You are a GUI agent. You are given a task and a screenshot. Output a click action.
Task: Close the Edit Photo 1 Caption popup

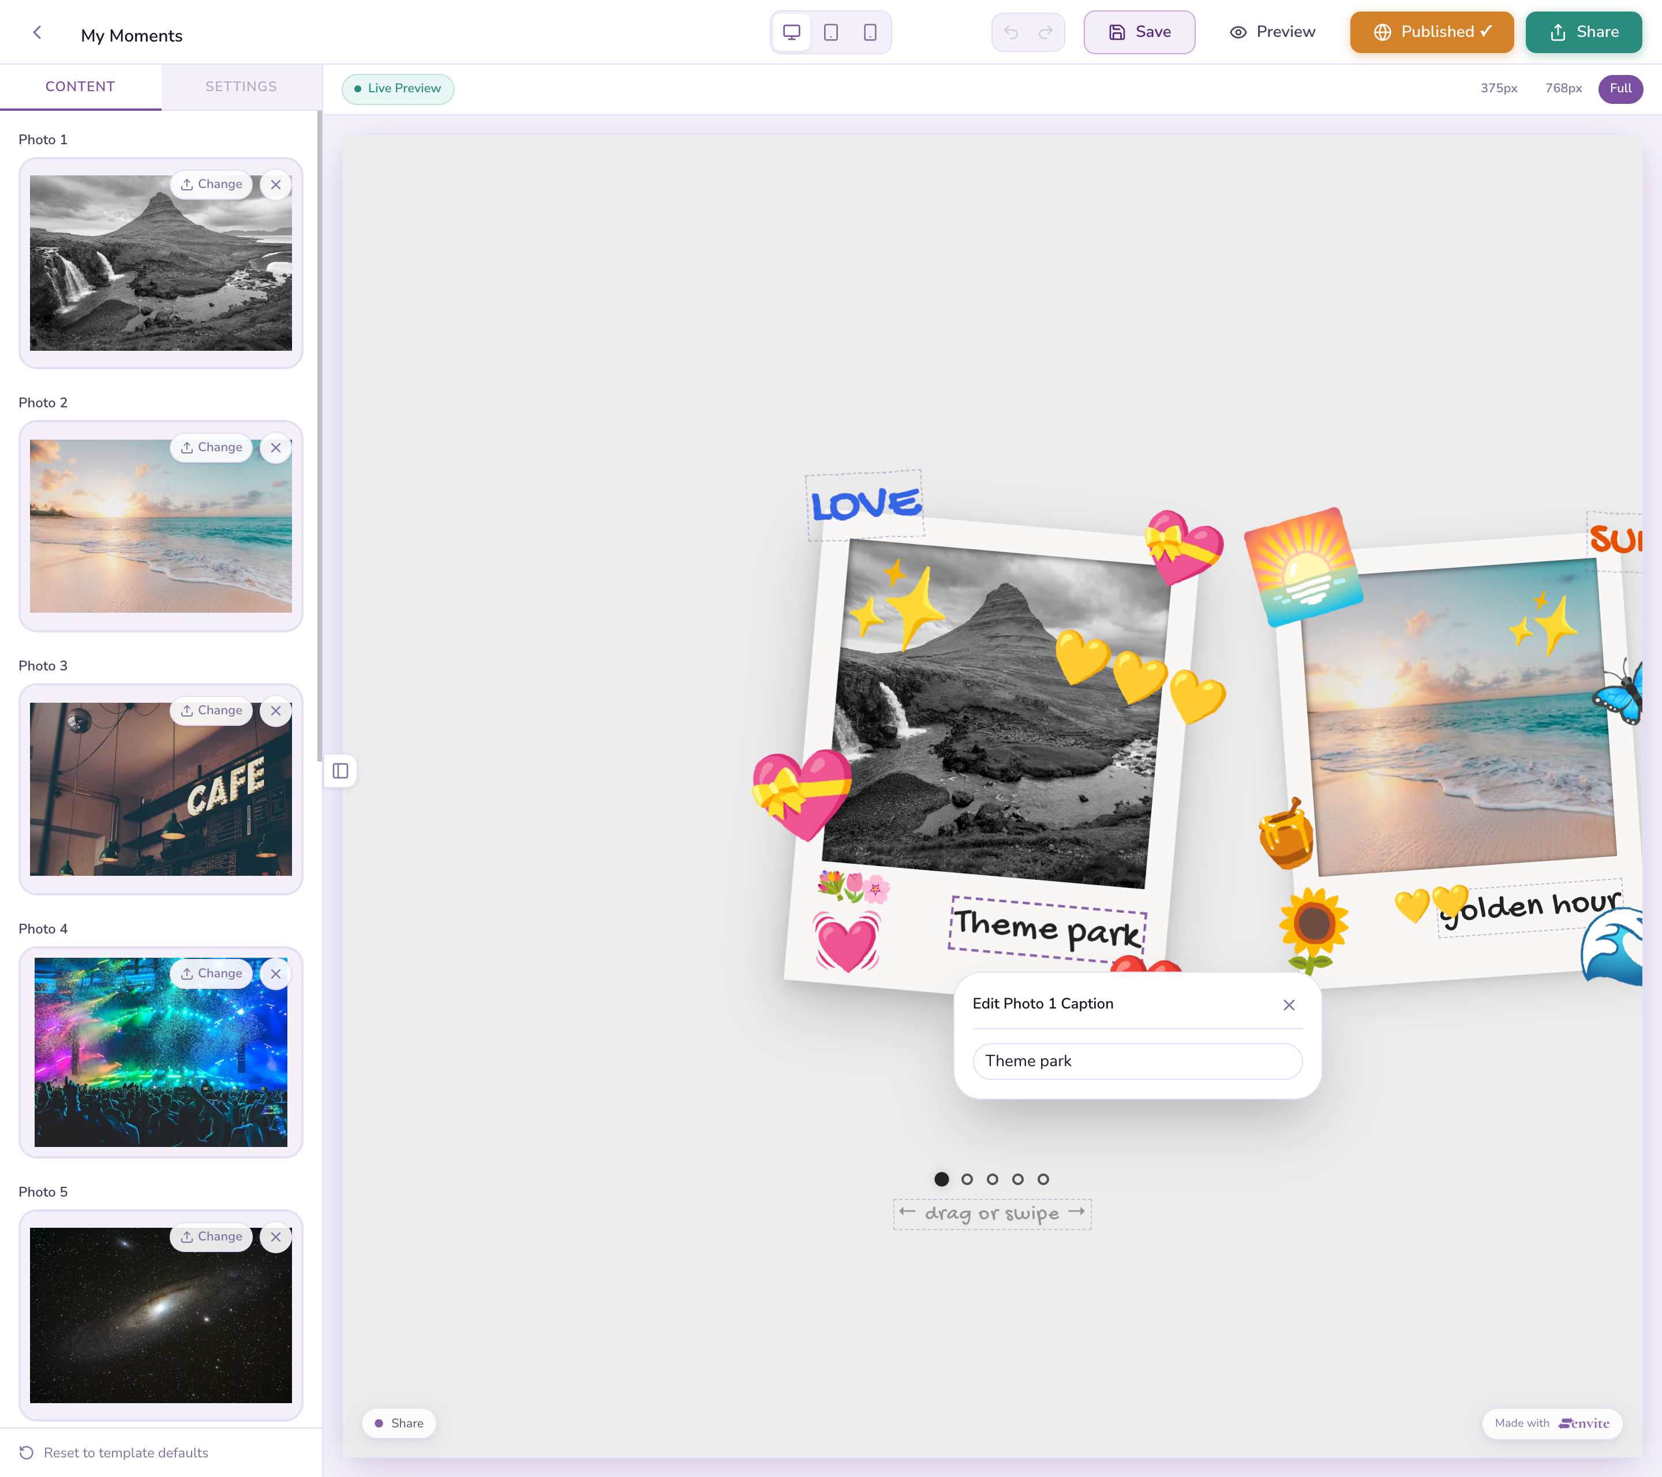[x=1289, y=1004]
